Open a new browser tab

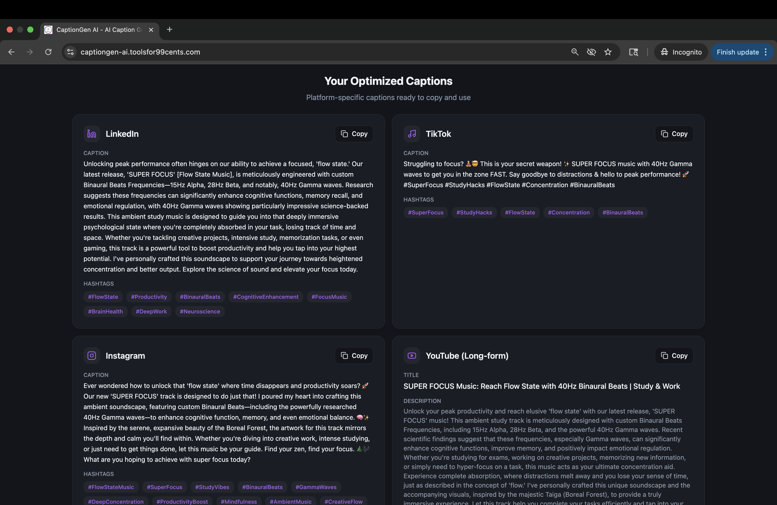[x=169, y=30]
